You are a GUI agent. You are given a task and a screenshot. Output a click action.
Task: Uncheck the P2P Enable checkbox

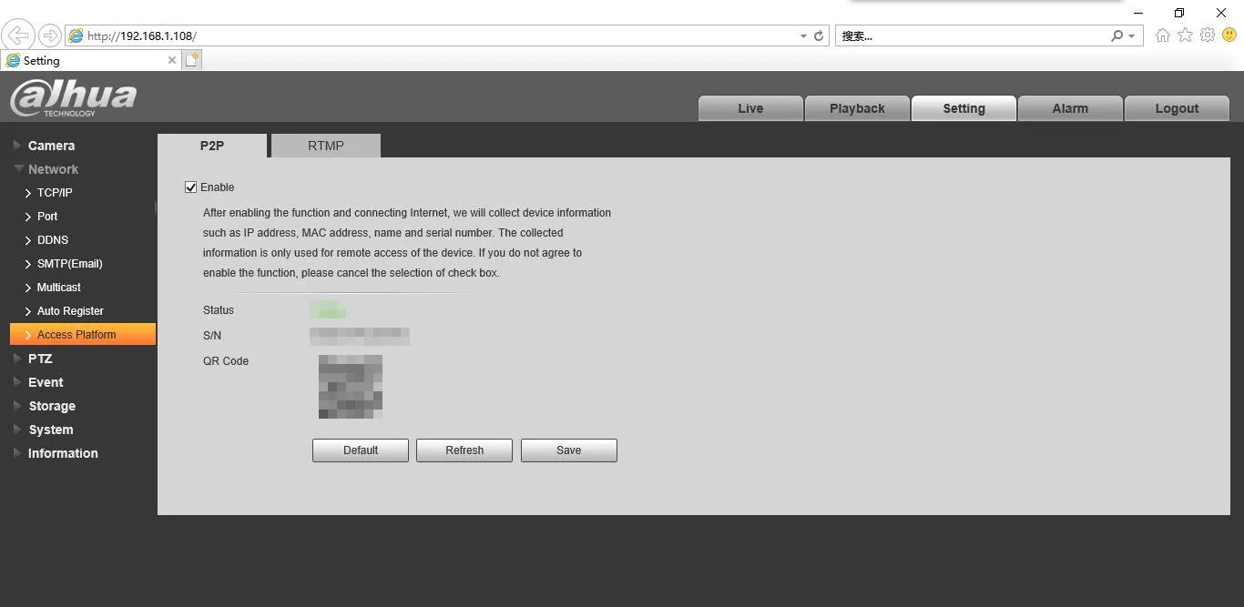point(190,187)
